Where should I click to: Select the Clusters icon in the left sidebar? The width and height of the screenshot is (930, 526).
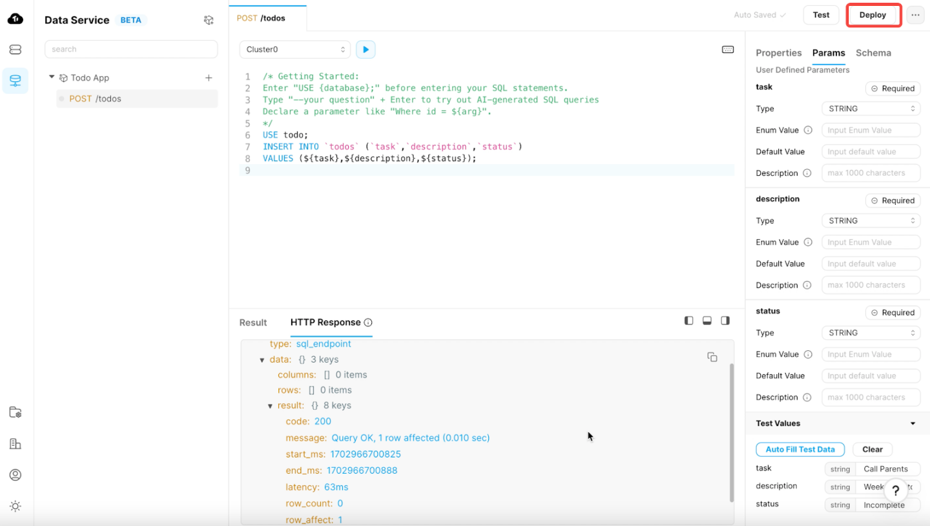click(15, 48)
